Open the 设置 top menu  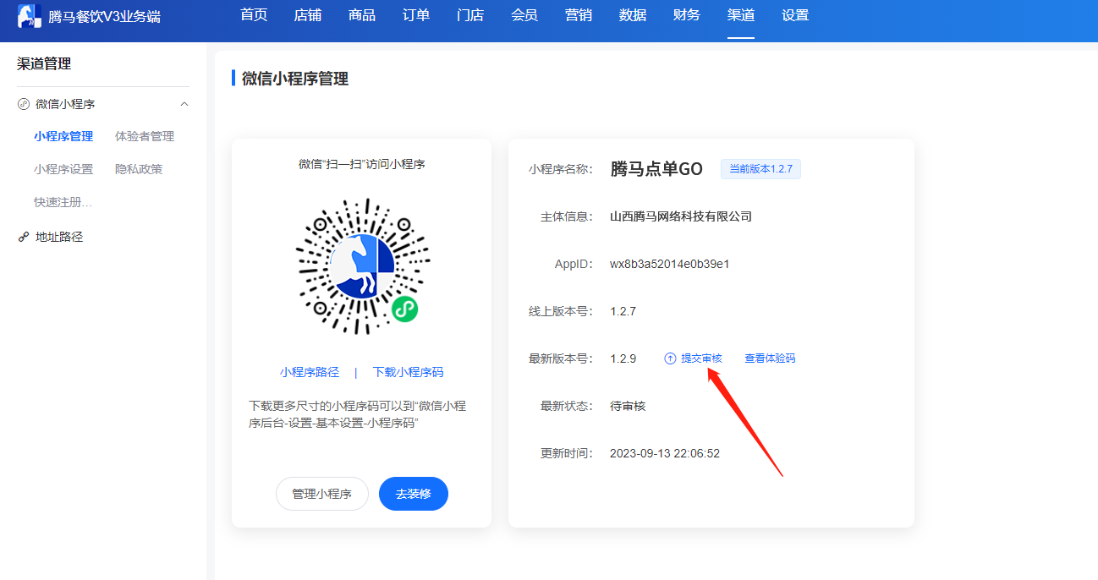[x=795, y=15]
